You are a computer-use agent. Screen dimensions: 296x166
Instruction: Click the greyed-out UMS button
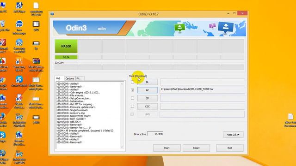coord(147,114)
